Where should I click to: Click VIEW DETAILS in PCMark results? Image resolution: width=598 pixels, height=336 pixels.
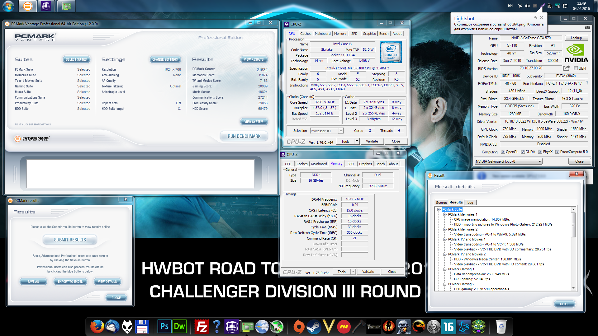pyautogui.click(x=107, y=282)
